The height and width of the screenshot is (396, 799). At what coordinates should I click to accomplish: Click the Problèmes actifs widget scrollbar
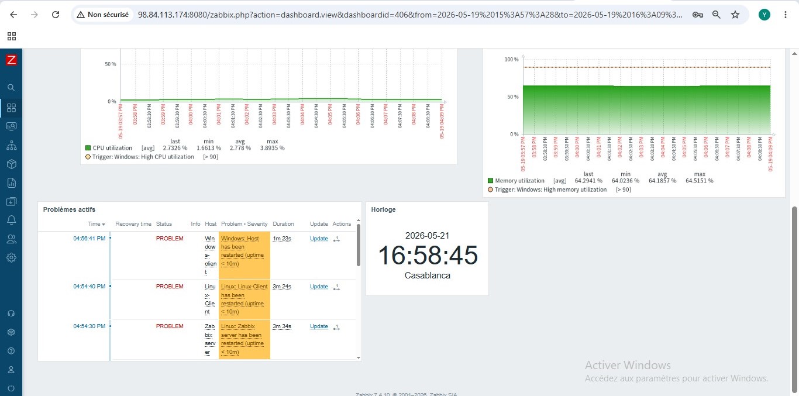[x=359, y=246]
